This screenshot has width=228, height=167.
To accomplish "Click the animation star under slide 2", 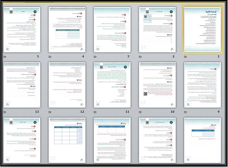I will point(140,57).
